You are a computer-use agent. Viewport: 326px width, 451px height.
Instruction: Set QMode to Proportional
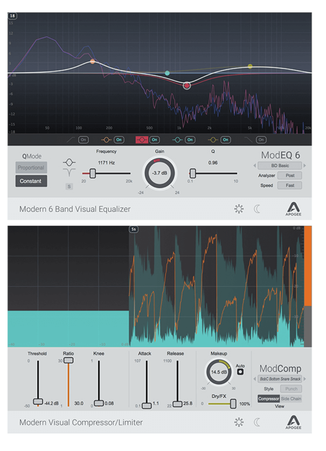point(31,168)
